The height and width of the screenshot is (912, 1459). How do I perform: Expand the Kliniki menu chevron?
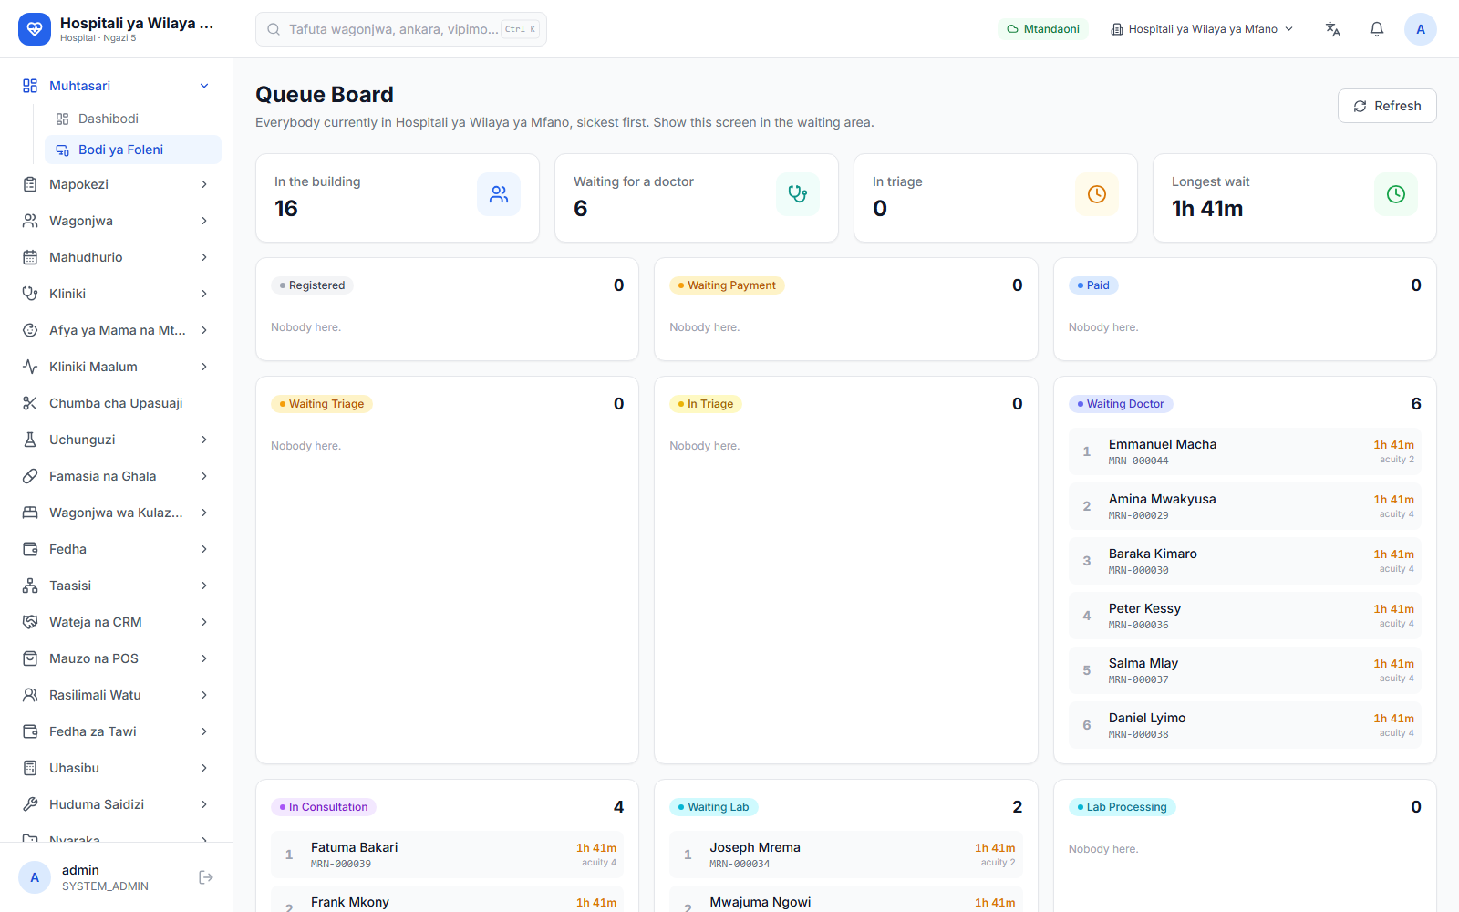click(204, 294)
